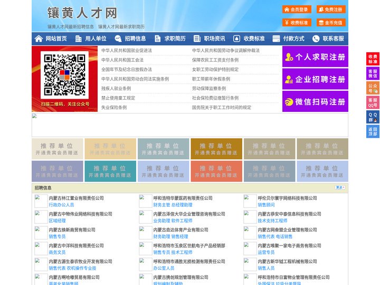Open link 禁止使用童工规定
380x285 pixels.
coord(118,98)
